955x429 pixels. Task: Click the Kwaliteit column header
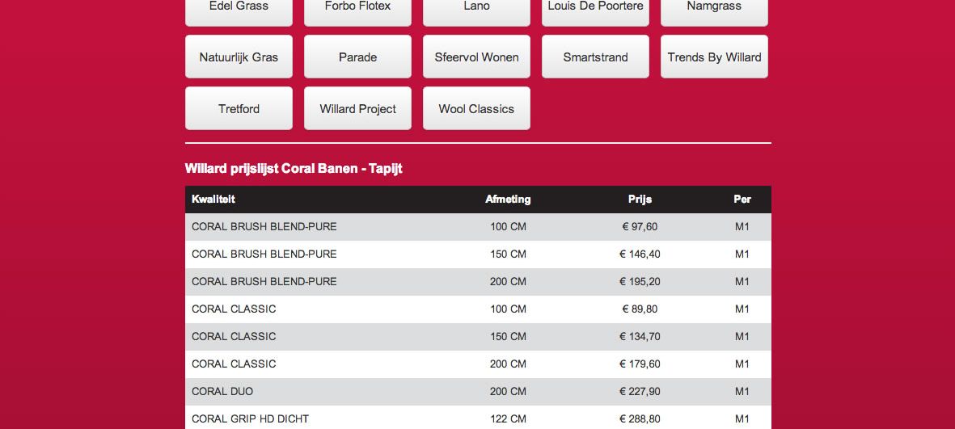tap(213, 199)
